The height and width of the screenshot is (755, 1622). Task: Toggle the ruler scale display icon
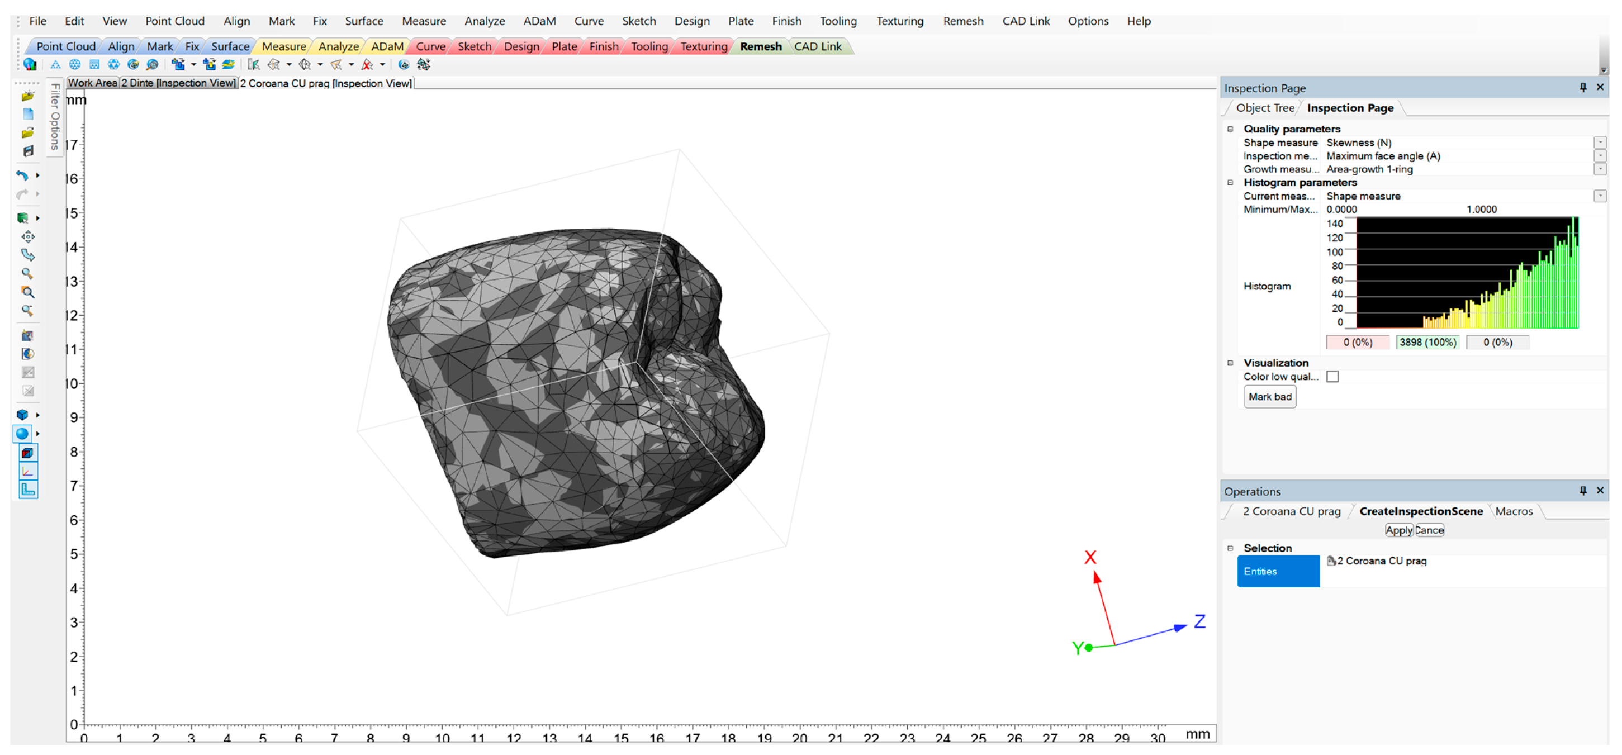coord(28,490)
